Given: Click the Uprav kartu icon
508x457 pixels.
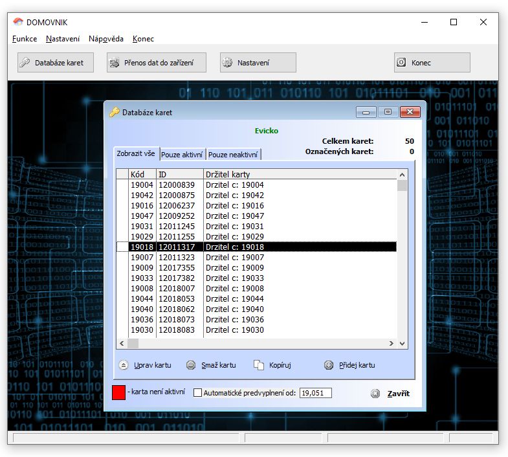Looking at the screenshot, I should click(x=124, y=365).
